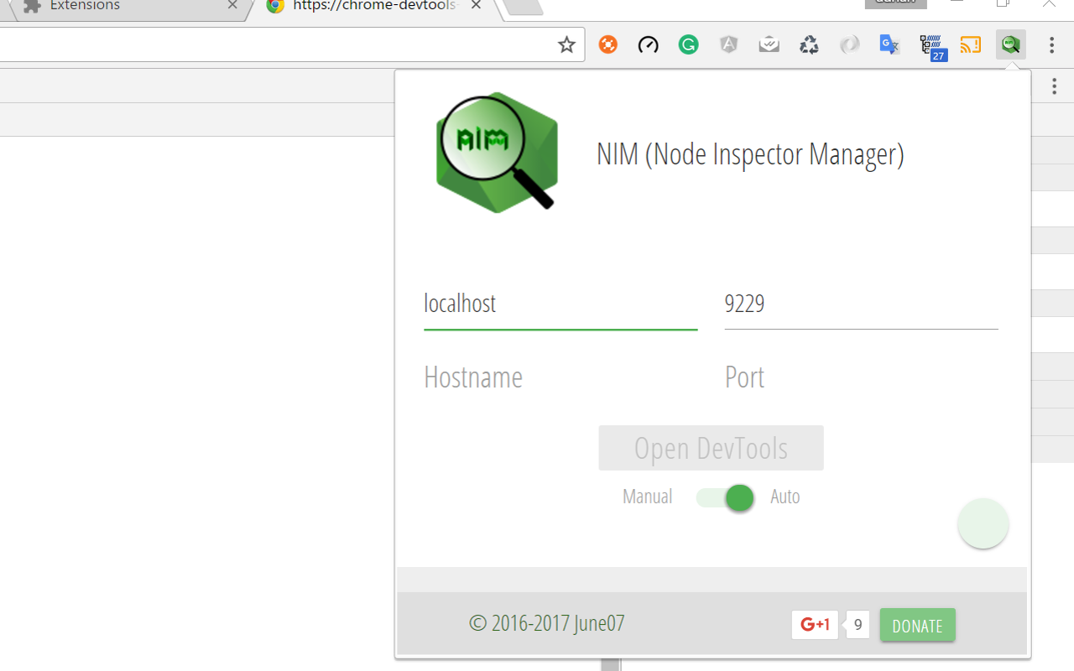
Task: Click the DONATE button
Action: (917, 626)
